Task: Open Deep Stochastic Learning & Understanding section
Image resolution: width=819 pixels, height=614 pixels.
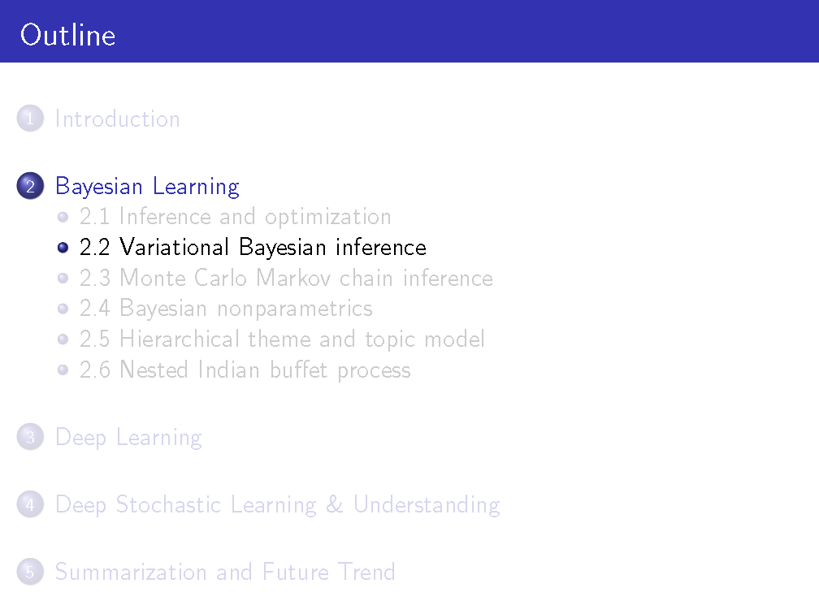Action: click(277, 505)
